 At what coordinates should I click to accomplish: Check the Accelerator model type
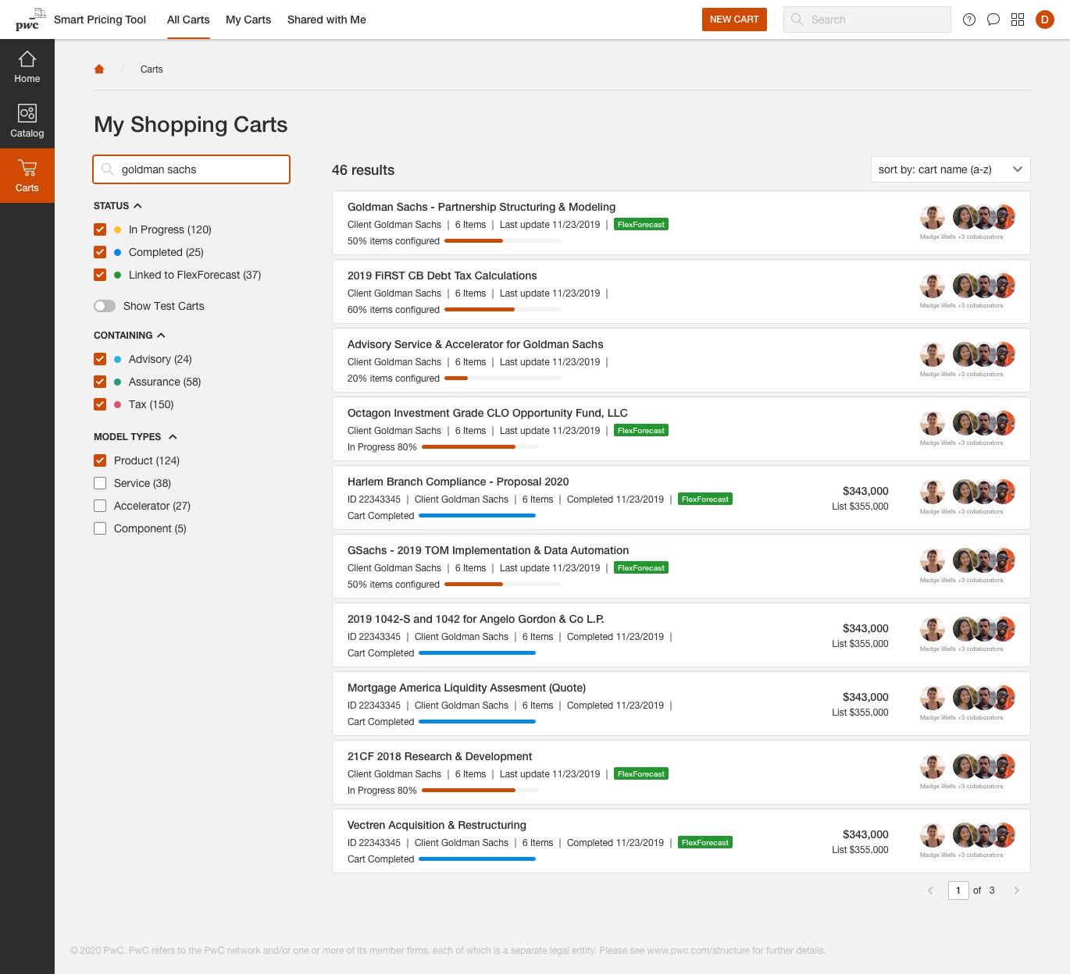pyautogui.click(x=100, y=506)
